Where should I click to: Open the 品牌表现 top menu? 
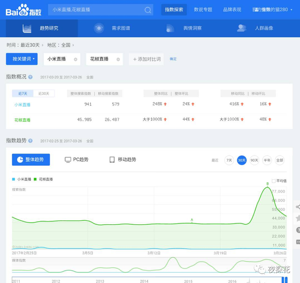click(x=232, y=9)
